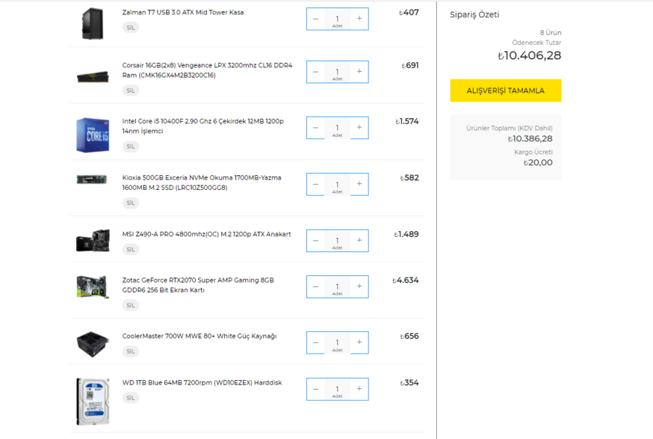This screenshot has height=439, width=653.
Task: Select the ₺1.574 price of Intel processor
Action: (x=407, y=122)
